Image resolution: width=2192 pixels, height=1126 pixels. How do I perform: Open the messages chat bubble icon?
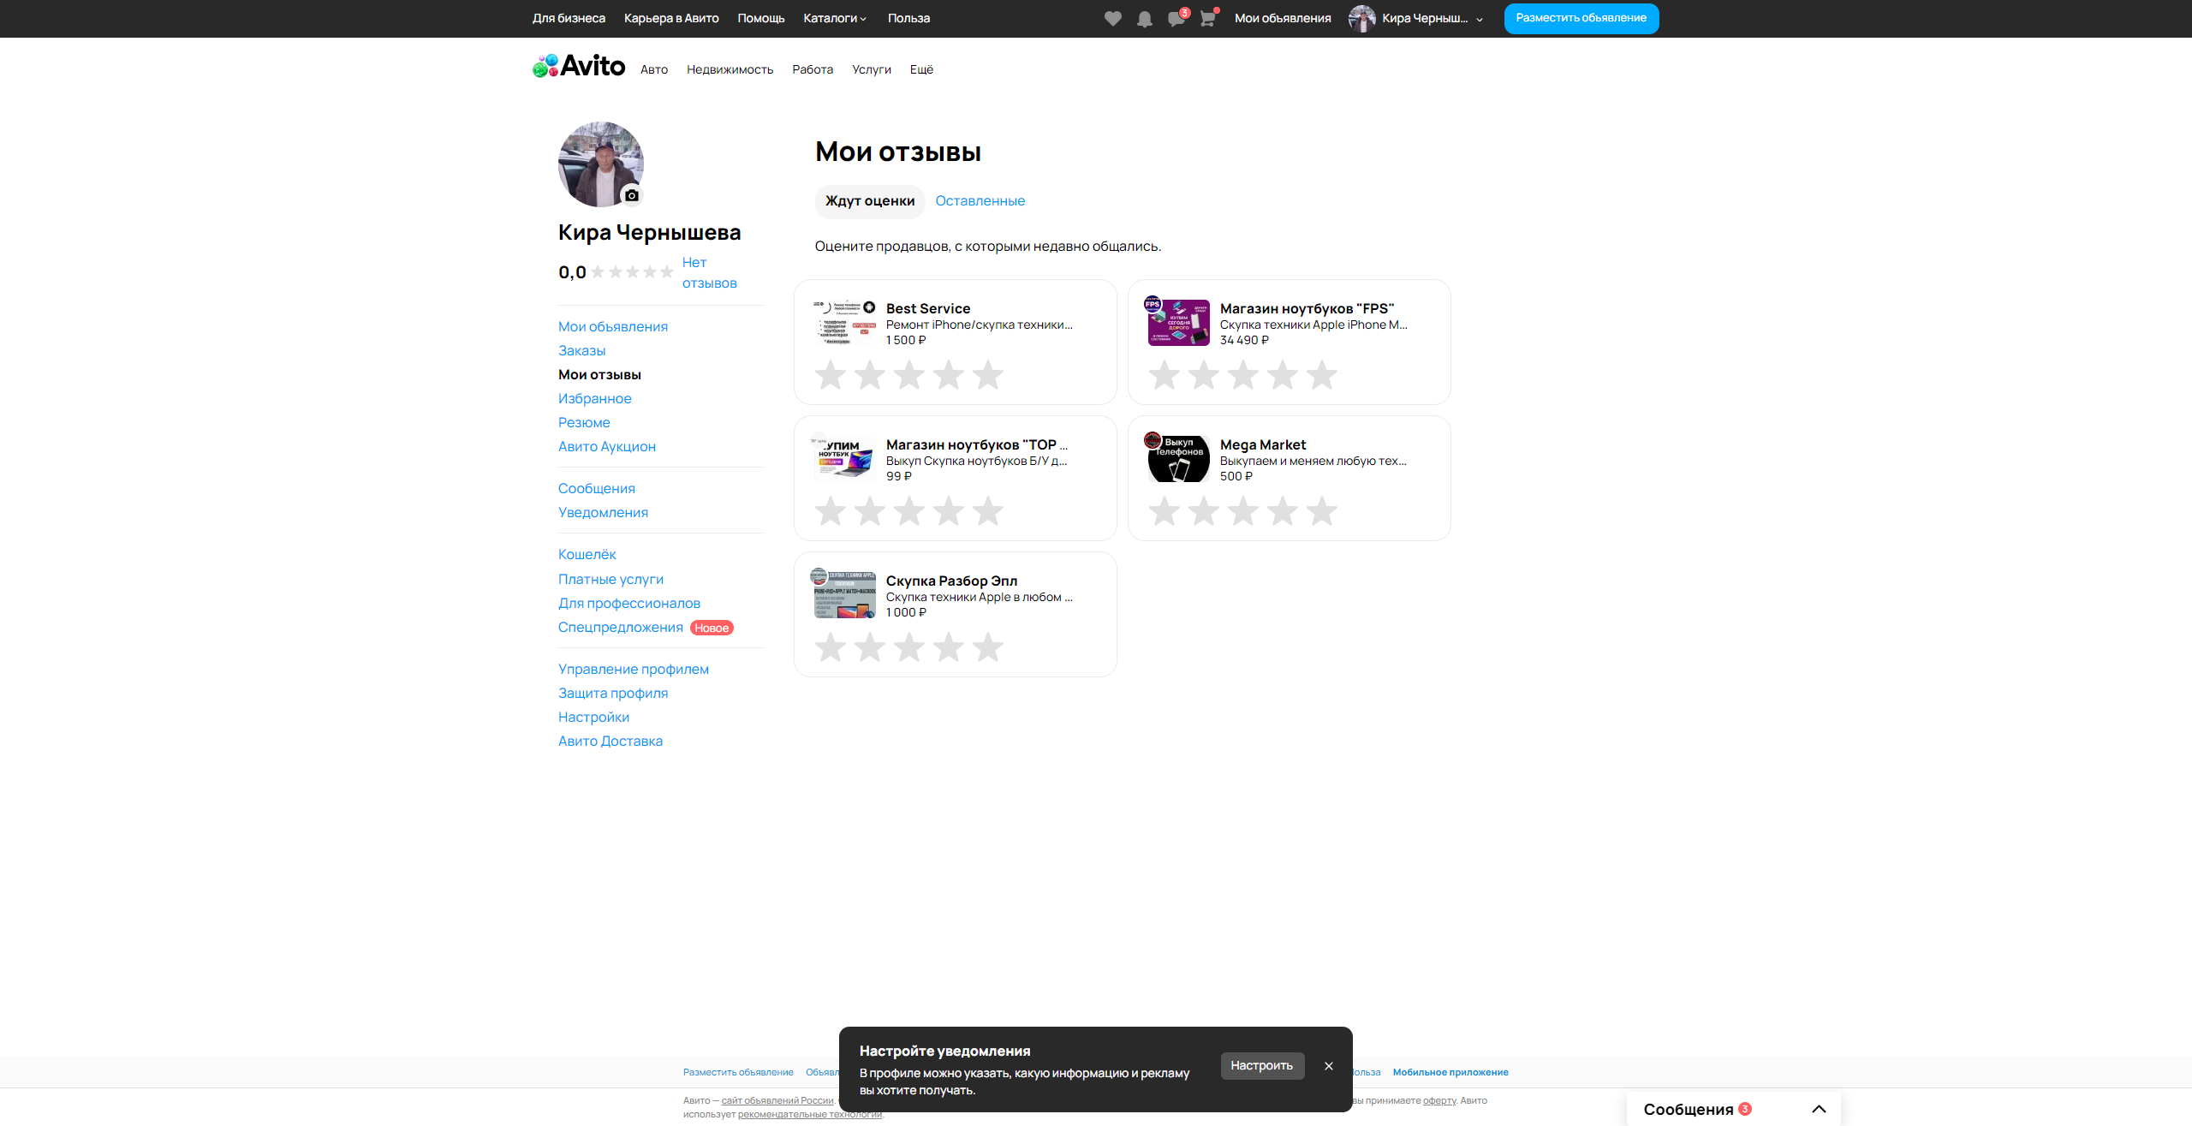click(1176, 19)
